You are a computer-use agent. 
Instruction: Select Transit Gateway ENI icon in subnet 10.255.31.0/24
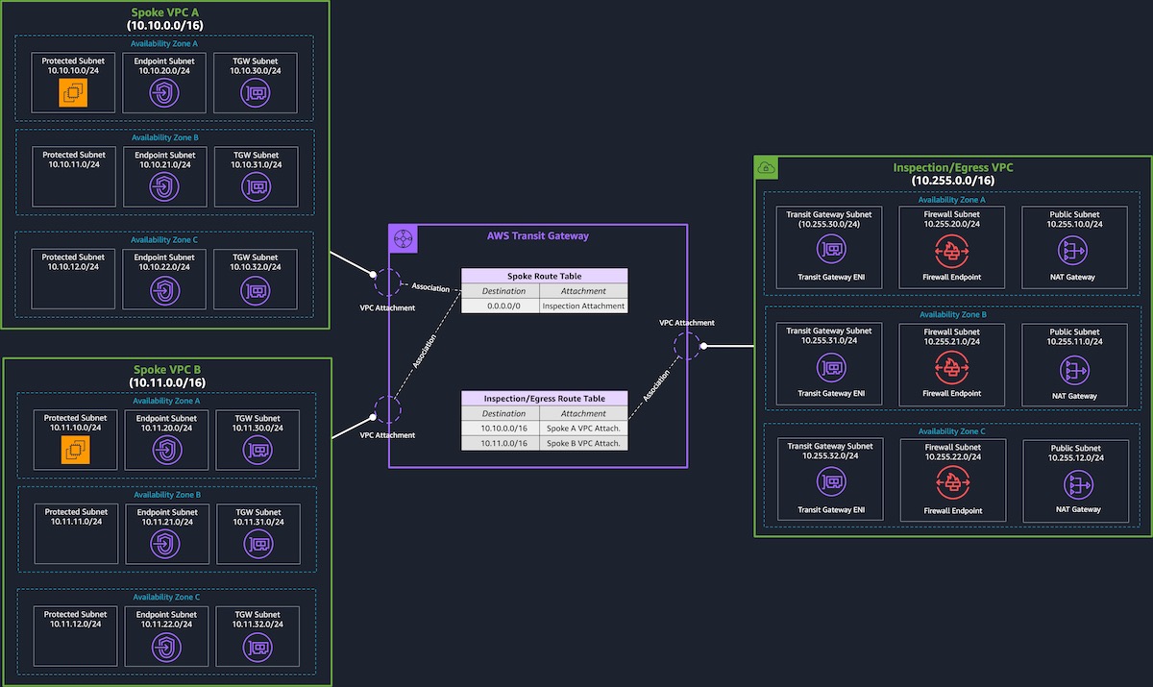[x=829, y=368]
